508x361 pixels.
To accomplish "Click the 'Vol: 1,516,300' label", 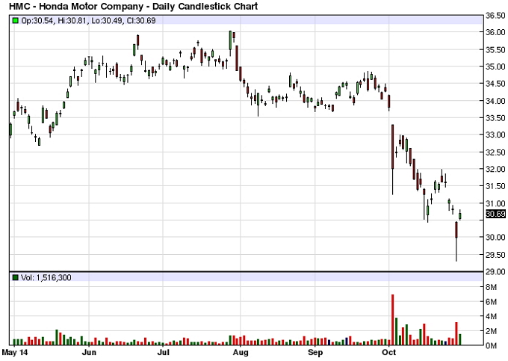I will pos(46,277).
